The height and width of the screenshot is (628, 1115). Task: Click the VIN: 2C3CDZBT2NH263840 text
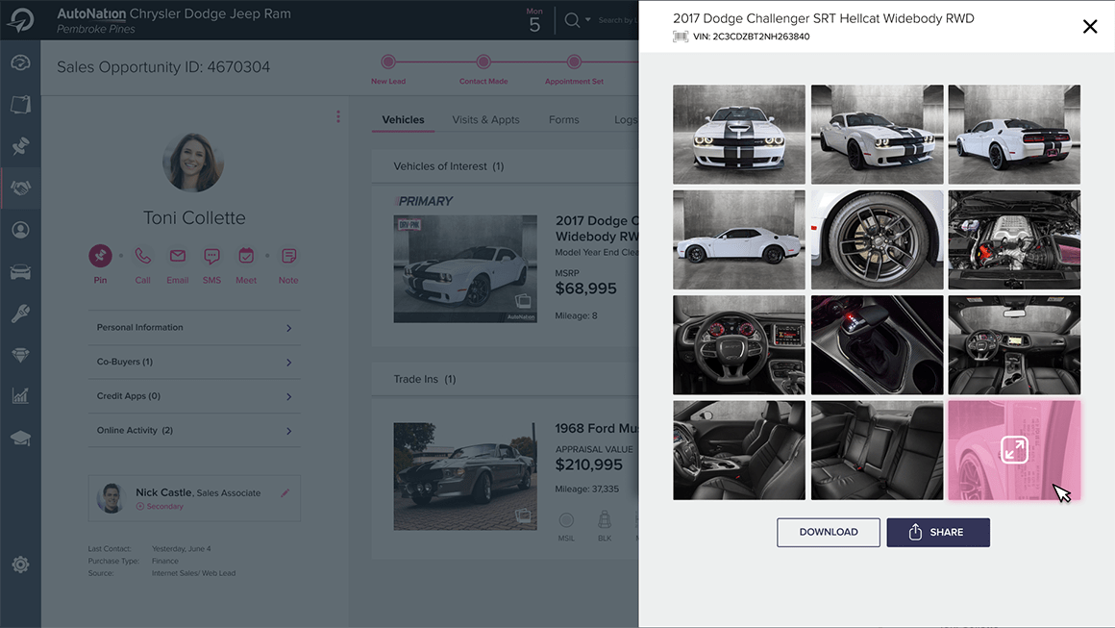tap(751, 37)
